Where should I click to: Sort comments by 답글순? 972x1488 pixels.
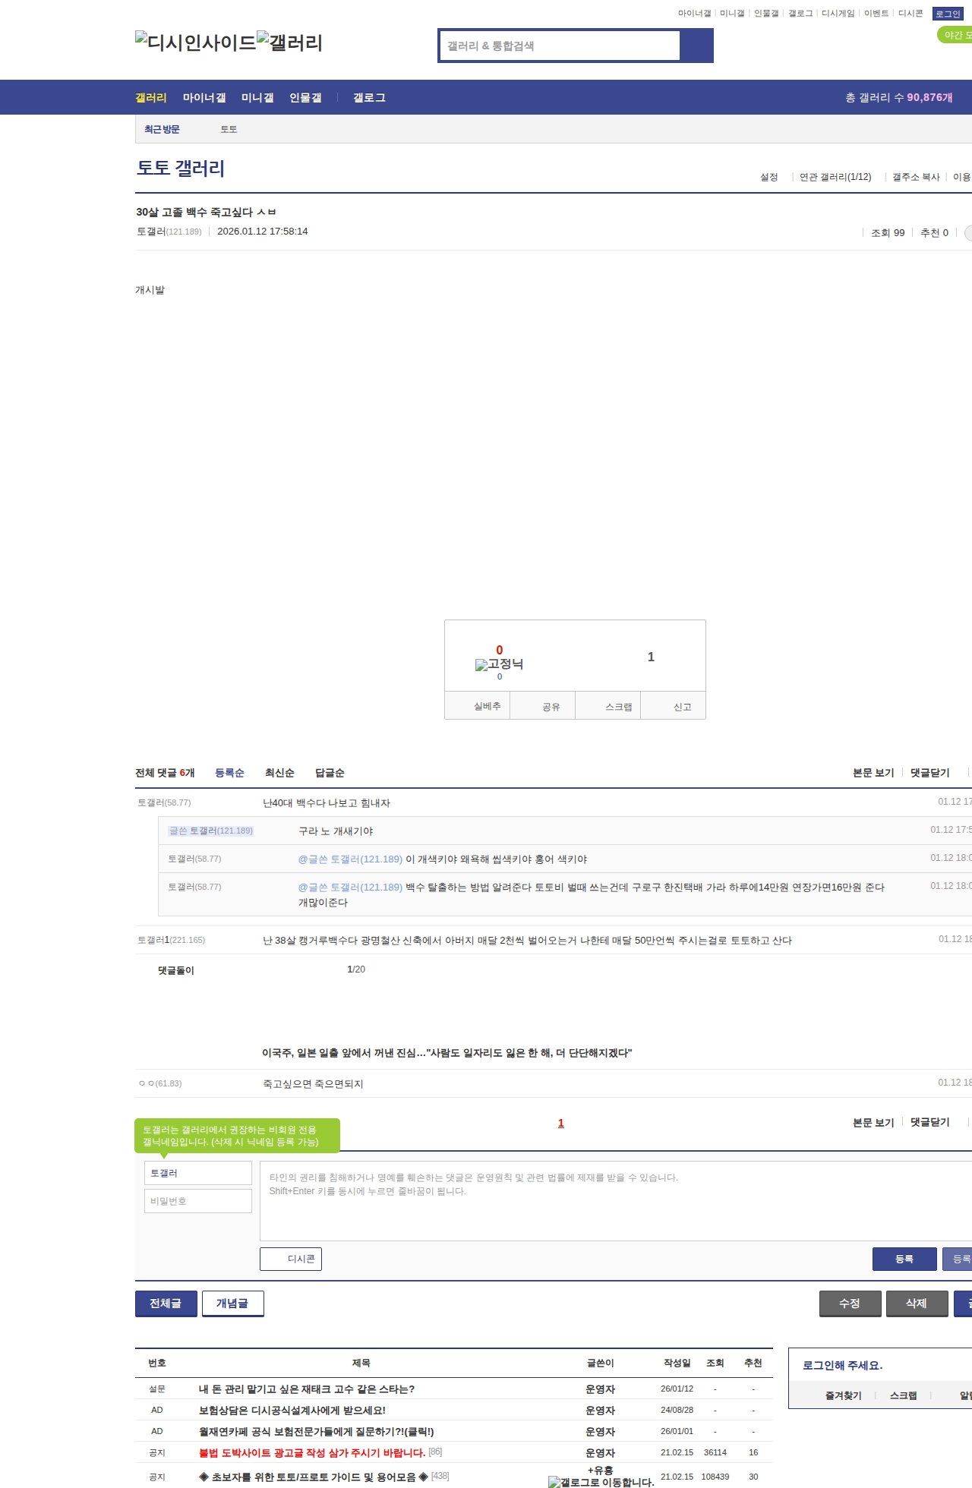point(330,773)
